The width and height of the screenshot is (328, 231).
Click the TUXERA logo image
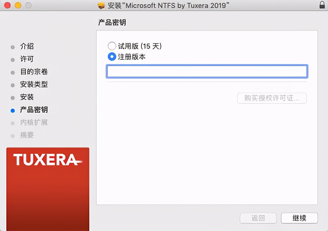(x=48, y=189)
